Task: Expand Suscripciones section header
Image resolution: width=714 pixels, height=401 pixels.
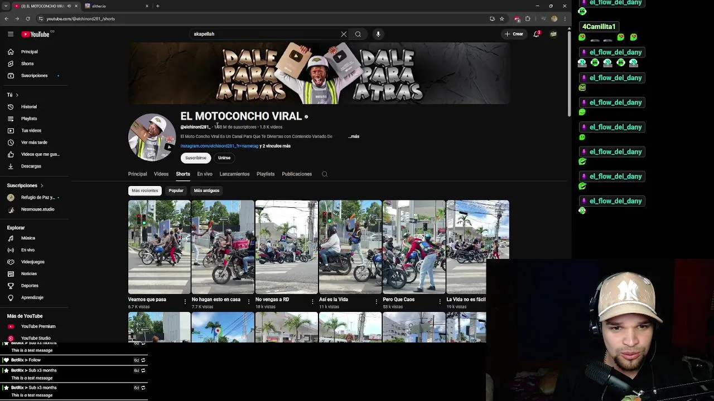Action: (x=25, y=185)
